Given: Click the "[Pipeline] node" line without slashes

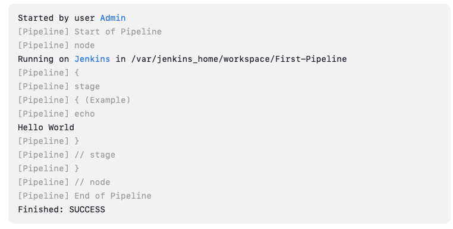Looking at the screenshot, I should click(x=56, y=45).
